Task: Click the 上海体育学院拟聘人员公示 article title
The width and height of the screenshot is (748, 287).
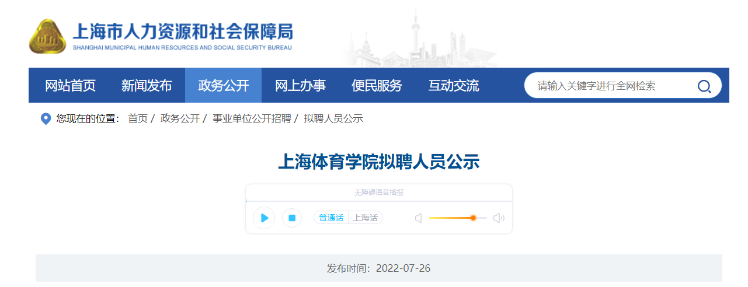Action: (x=378, y=162)
